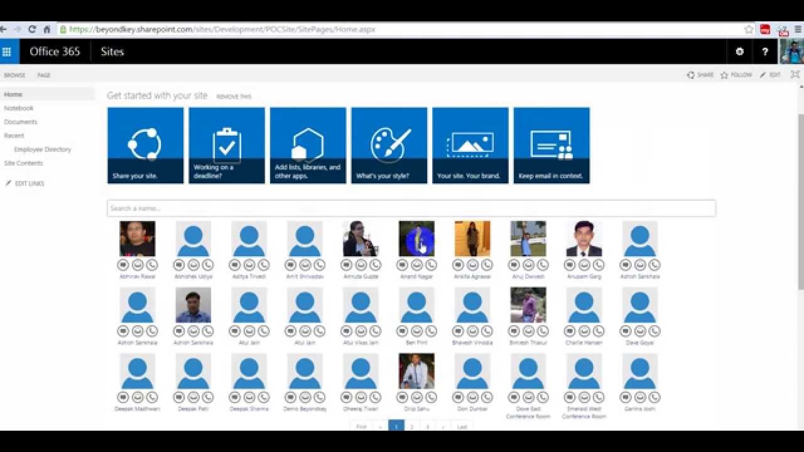Click EDIT in the page toolbar
Image resolution: width=804 pixels, height=452 pixels.
click(770, 75)
